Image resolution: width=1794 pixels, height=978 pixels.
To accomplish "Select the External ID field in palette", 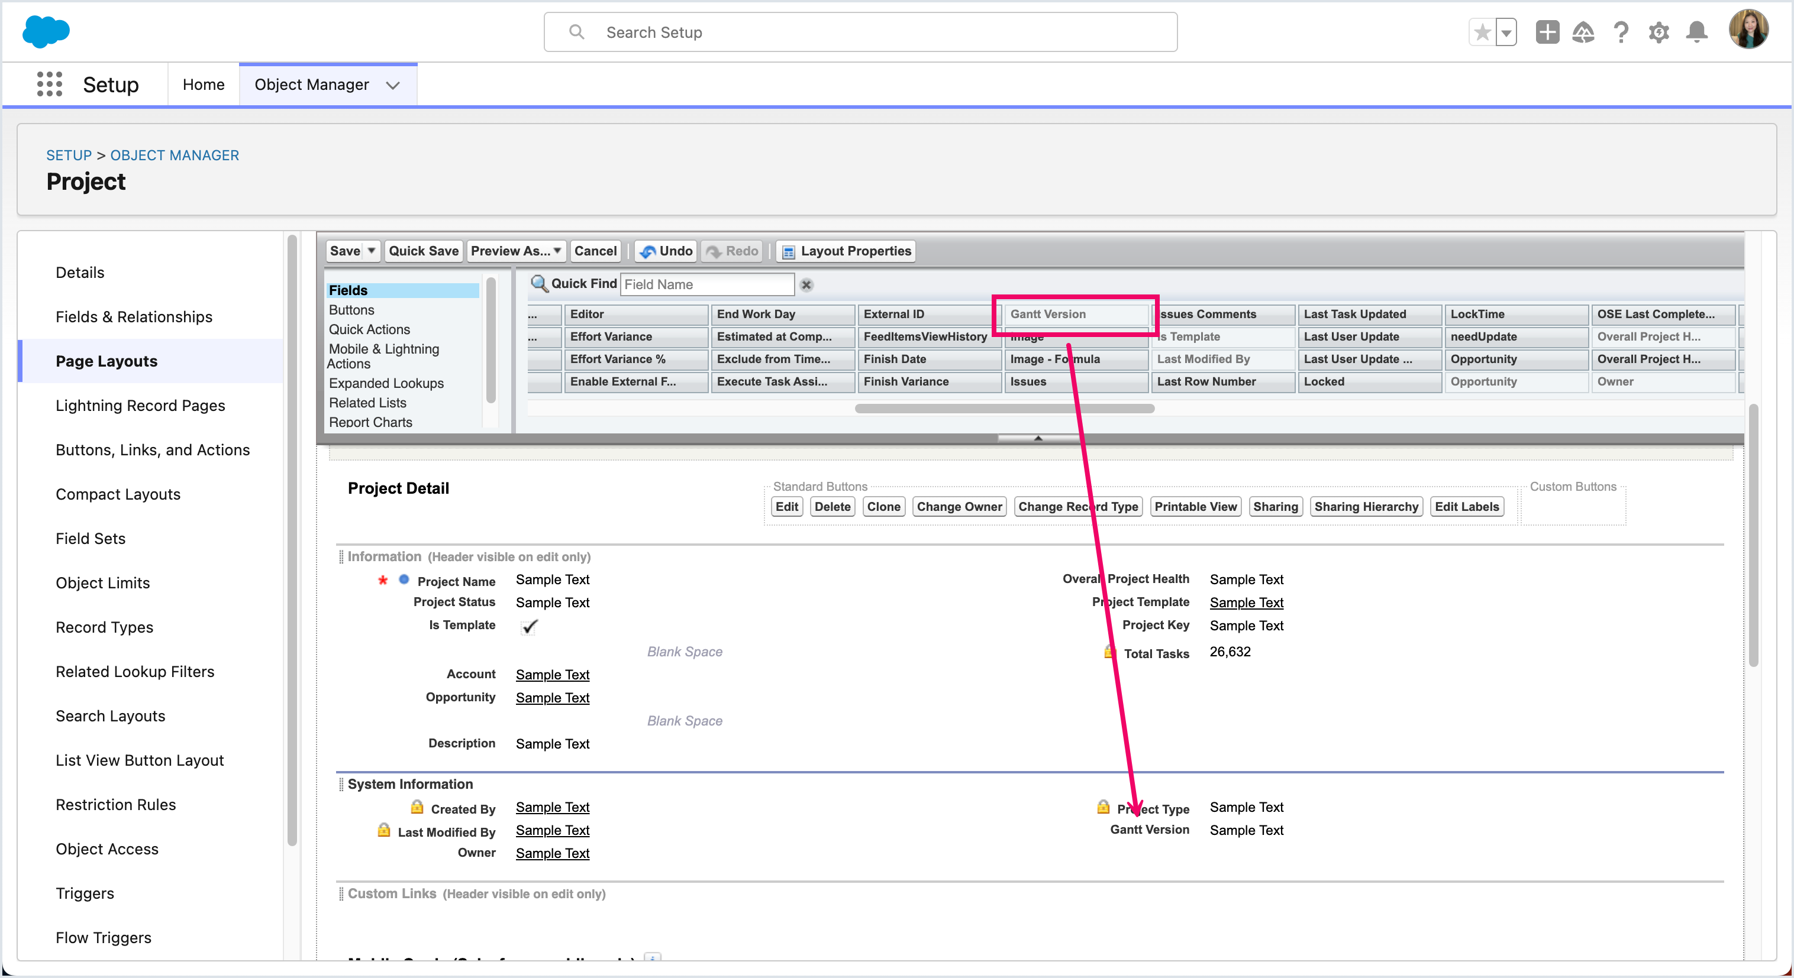I will tap(929, 314).
